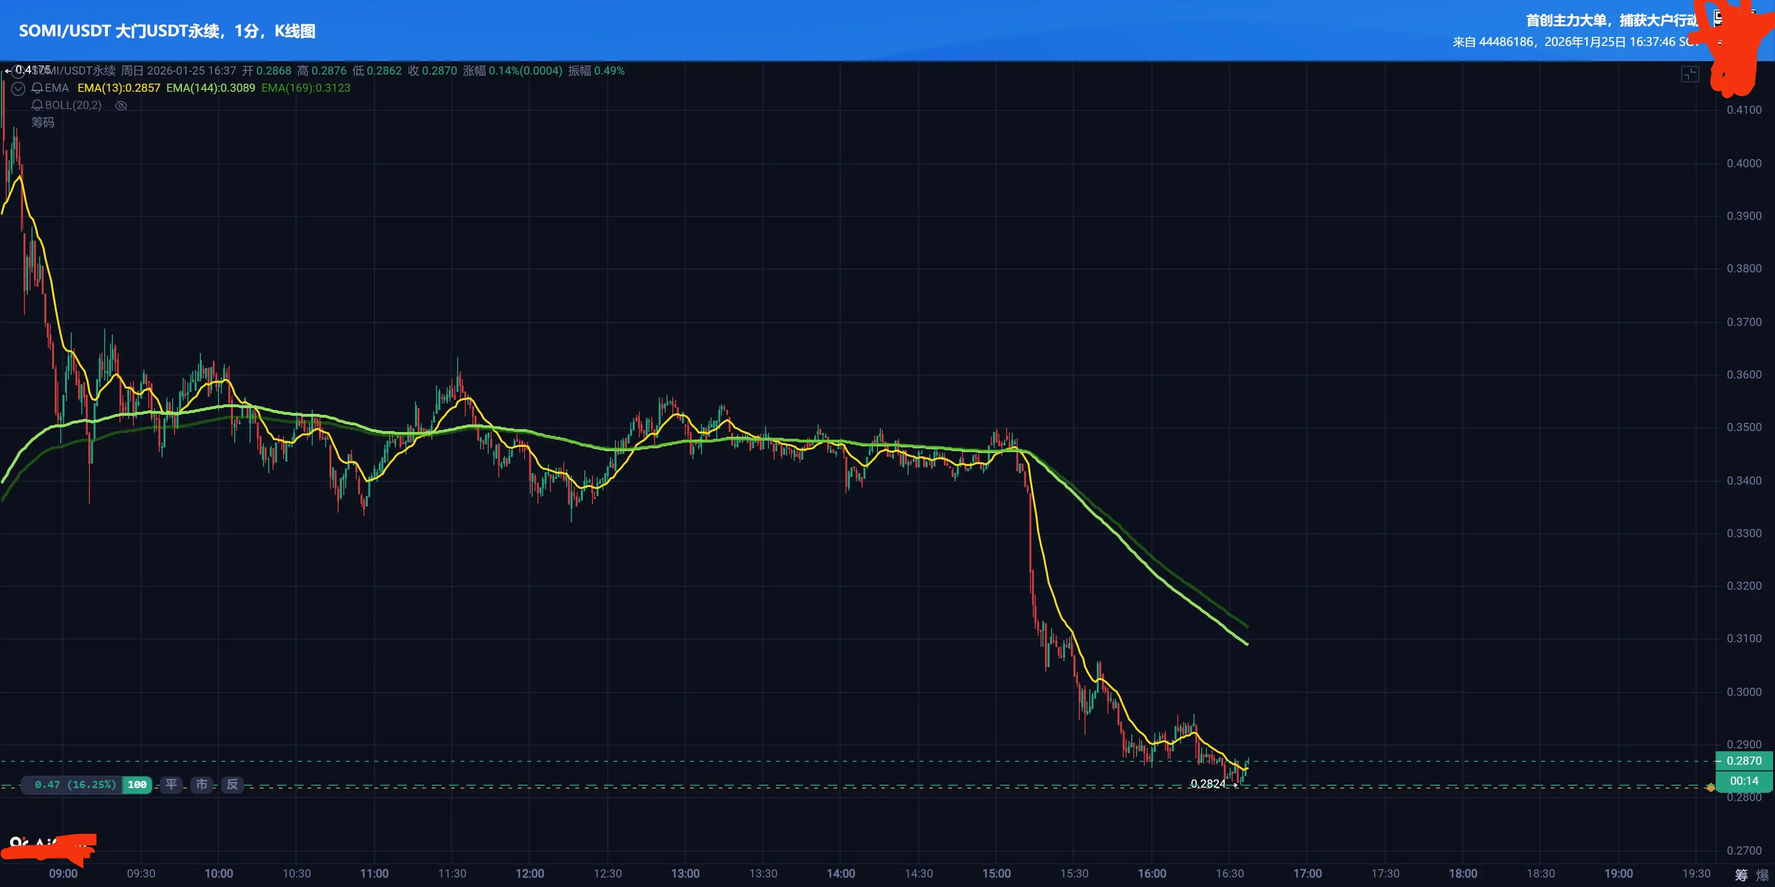The image size is (1775, 887).
Task: Toggle the 筹 chip display button
Action: [x=1741, y=875]
